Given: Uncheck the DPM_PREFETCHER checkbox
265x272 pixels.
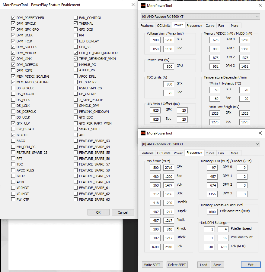Looking at the screenshot, I should click(13, 17).
